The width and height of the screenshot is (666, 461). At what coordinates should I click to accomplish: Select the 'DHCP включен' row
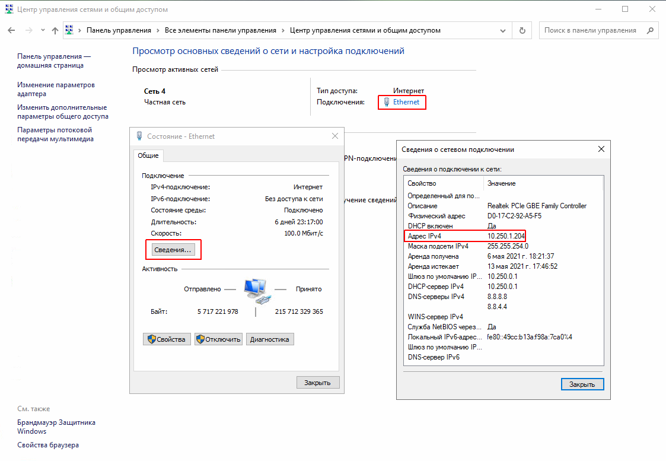[x=504, y=226]
